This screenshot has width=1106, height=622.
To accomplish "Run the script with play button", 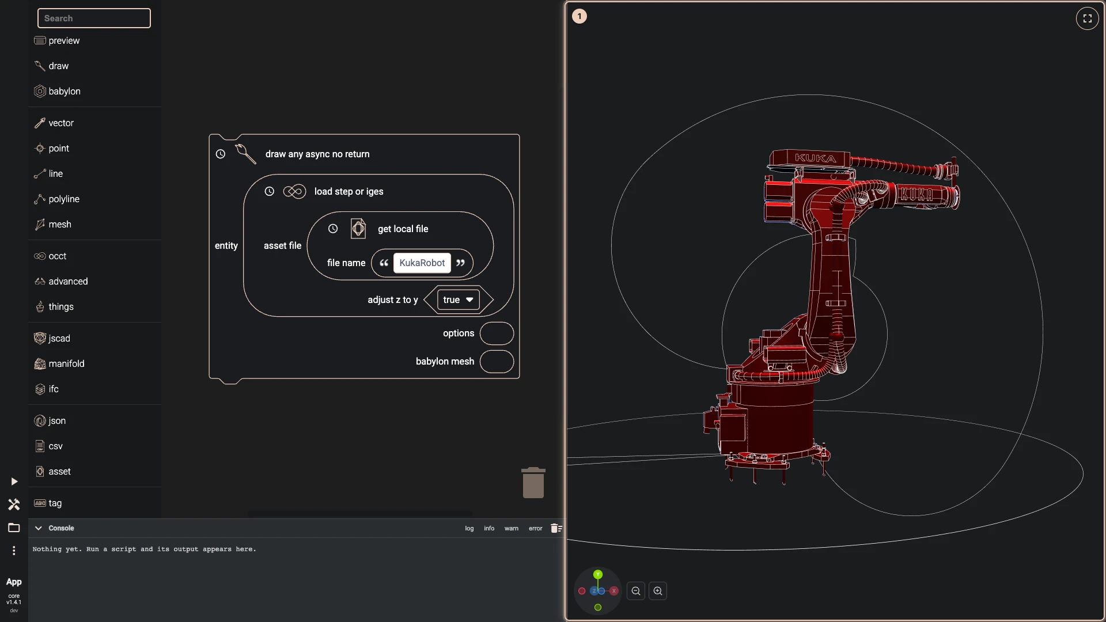I will click(14, 481).
